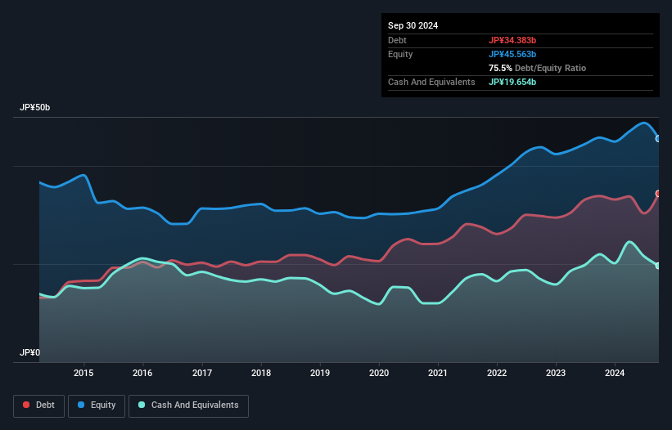Click the Equity value JP¥45.563b in tooltip
Image resolution: width=672 pixels, height=430 pixels.
pyautogui.click(x=512, y=54)
